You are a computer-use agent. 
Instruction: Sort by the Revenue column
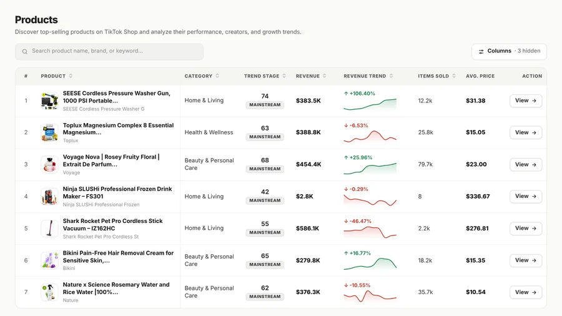(311, 76)
